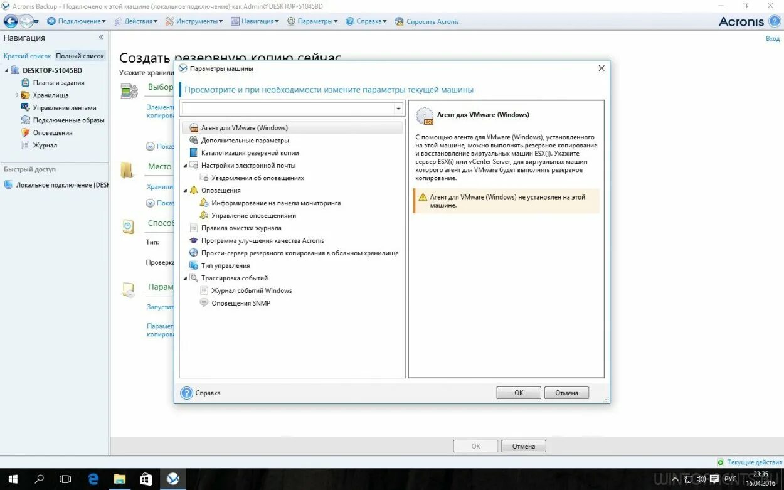Click the Журнал icon in navigation

click(26, 146)
